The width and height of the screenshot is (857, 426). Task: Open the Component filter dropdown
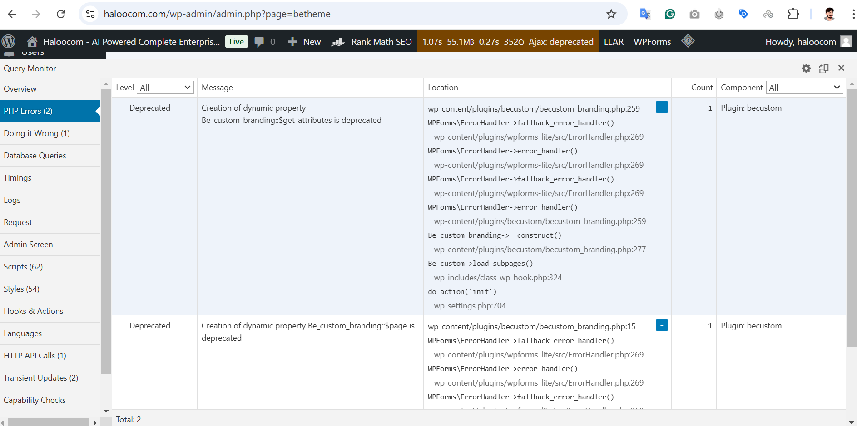tap(804, 88)
